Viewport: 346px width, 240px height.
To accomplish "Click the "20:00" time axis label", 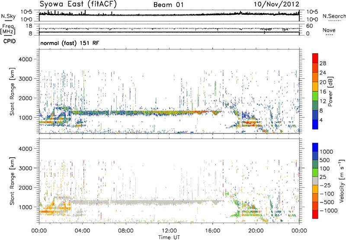I will pyautogui.click(x=256, y=231).
